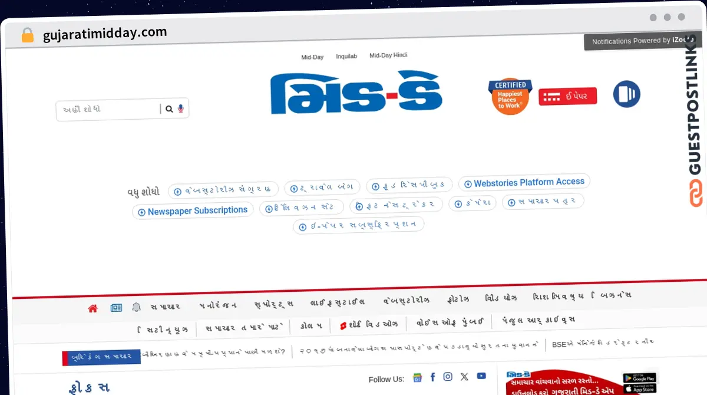Click the Mid-Day link at top
The width and height of the screenshot is (707, 395).
coord(312,57)
